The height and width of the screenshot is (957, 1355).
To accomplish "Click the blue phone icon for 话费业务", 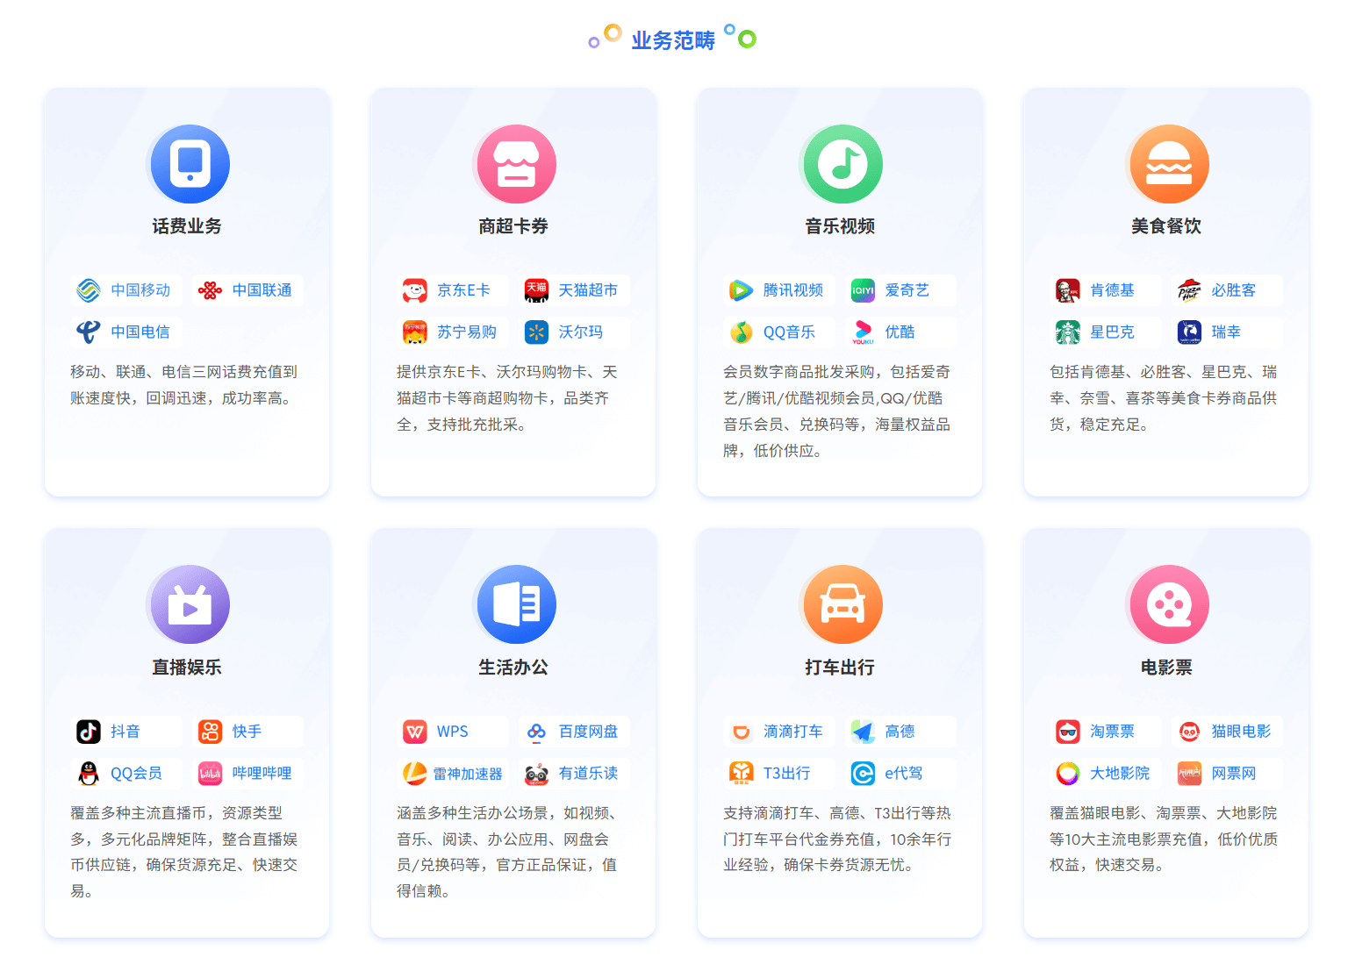I will (190, 164).
